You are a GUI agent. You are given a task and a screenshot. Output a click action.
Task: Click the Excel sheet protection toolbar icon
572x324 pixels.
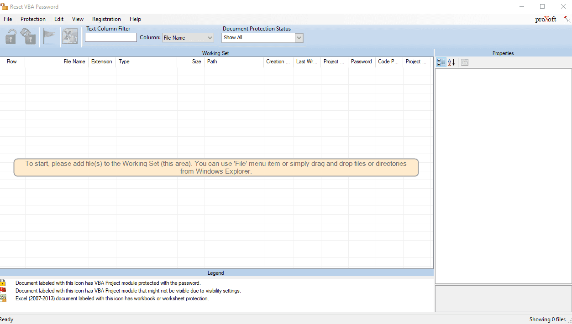(70, 36)
